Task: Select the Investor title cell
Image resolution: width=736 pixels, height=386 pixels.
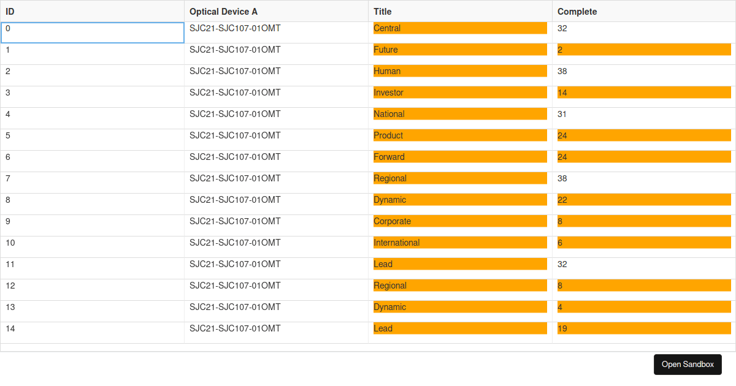Action: (460, 93)
